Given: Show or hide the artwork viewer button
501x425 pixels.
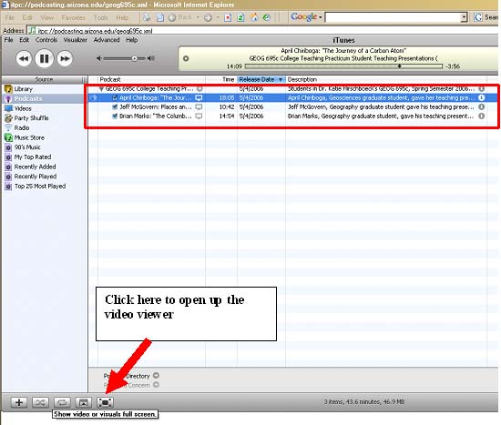Looking at the screenshot, I should (84, 402).
